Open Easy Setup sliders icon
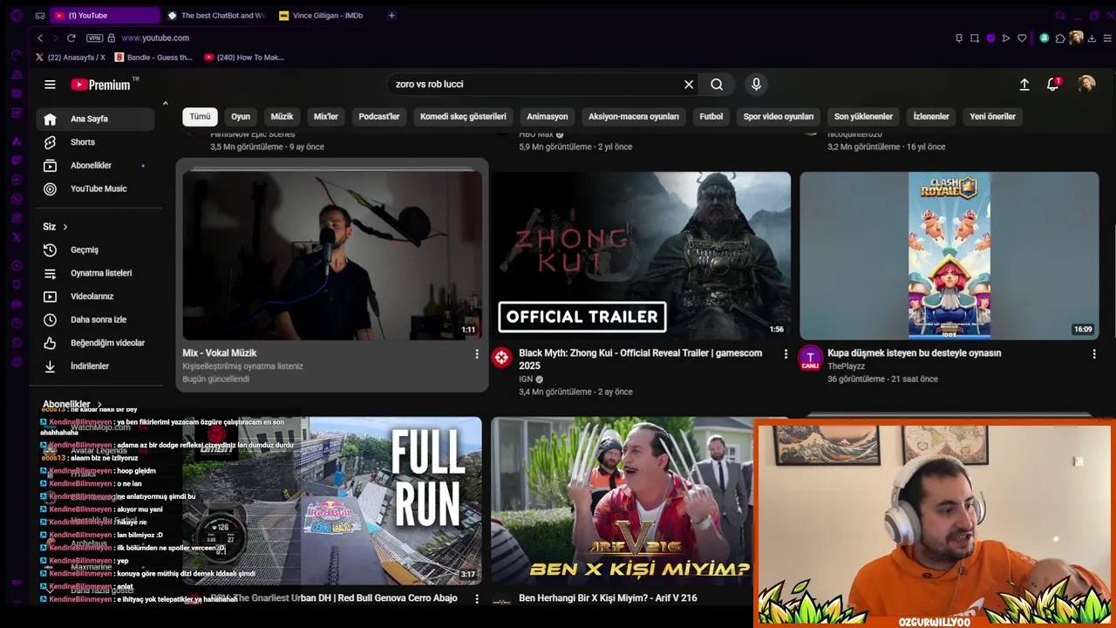Image resolution: width=1116 pixels, height=628 pixels. 1107,38
